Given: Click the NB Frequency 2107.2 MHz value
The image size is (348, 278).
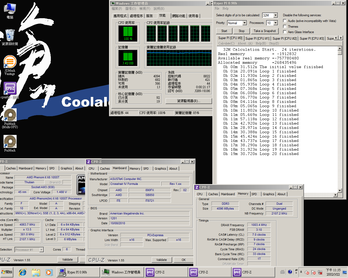Looking at the screenshot, I should coord(279,213).
